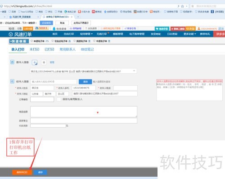Screen dimensions: 225x179
Task: Open 自由打印 in the navigation bar
Action: click(69, 34)
